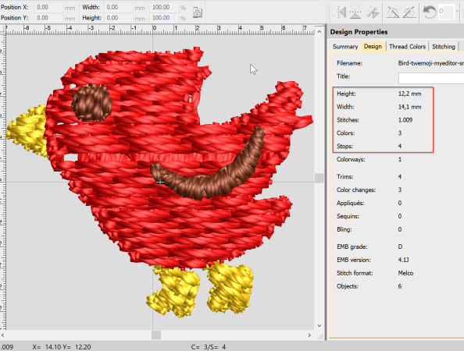Image resolution: width=464 pixels, height=351 pixels.
Task: Open the Summary tab
Action: pos(345,46)
